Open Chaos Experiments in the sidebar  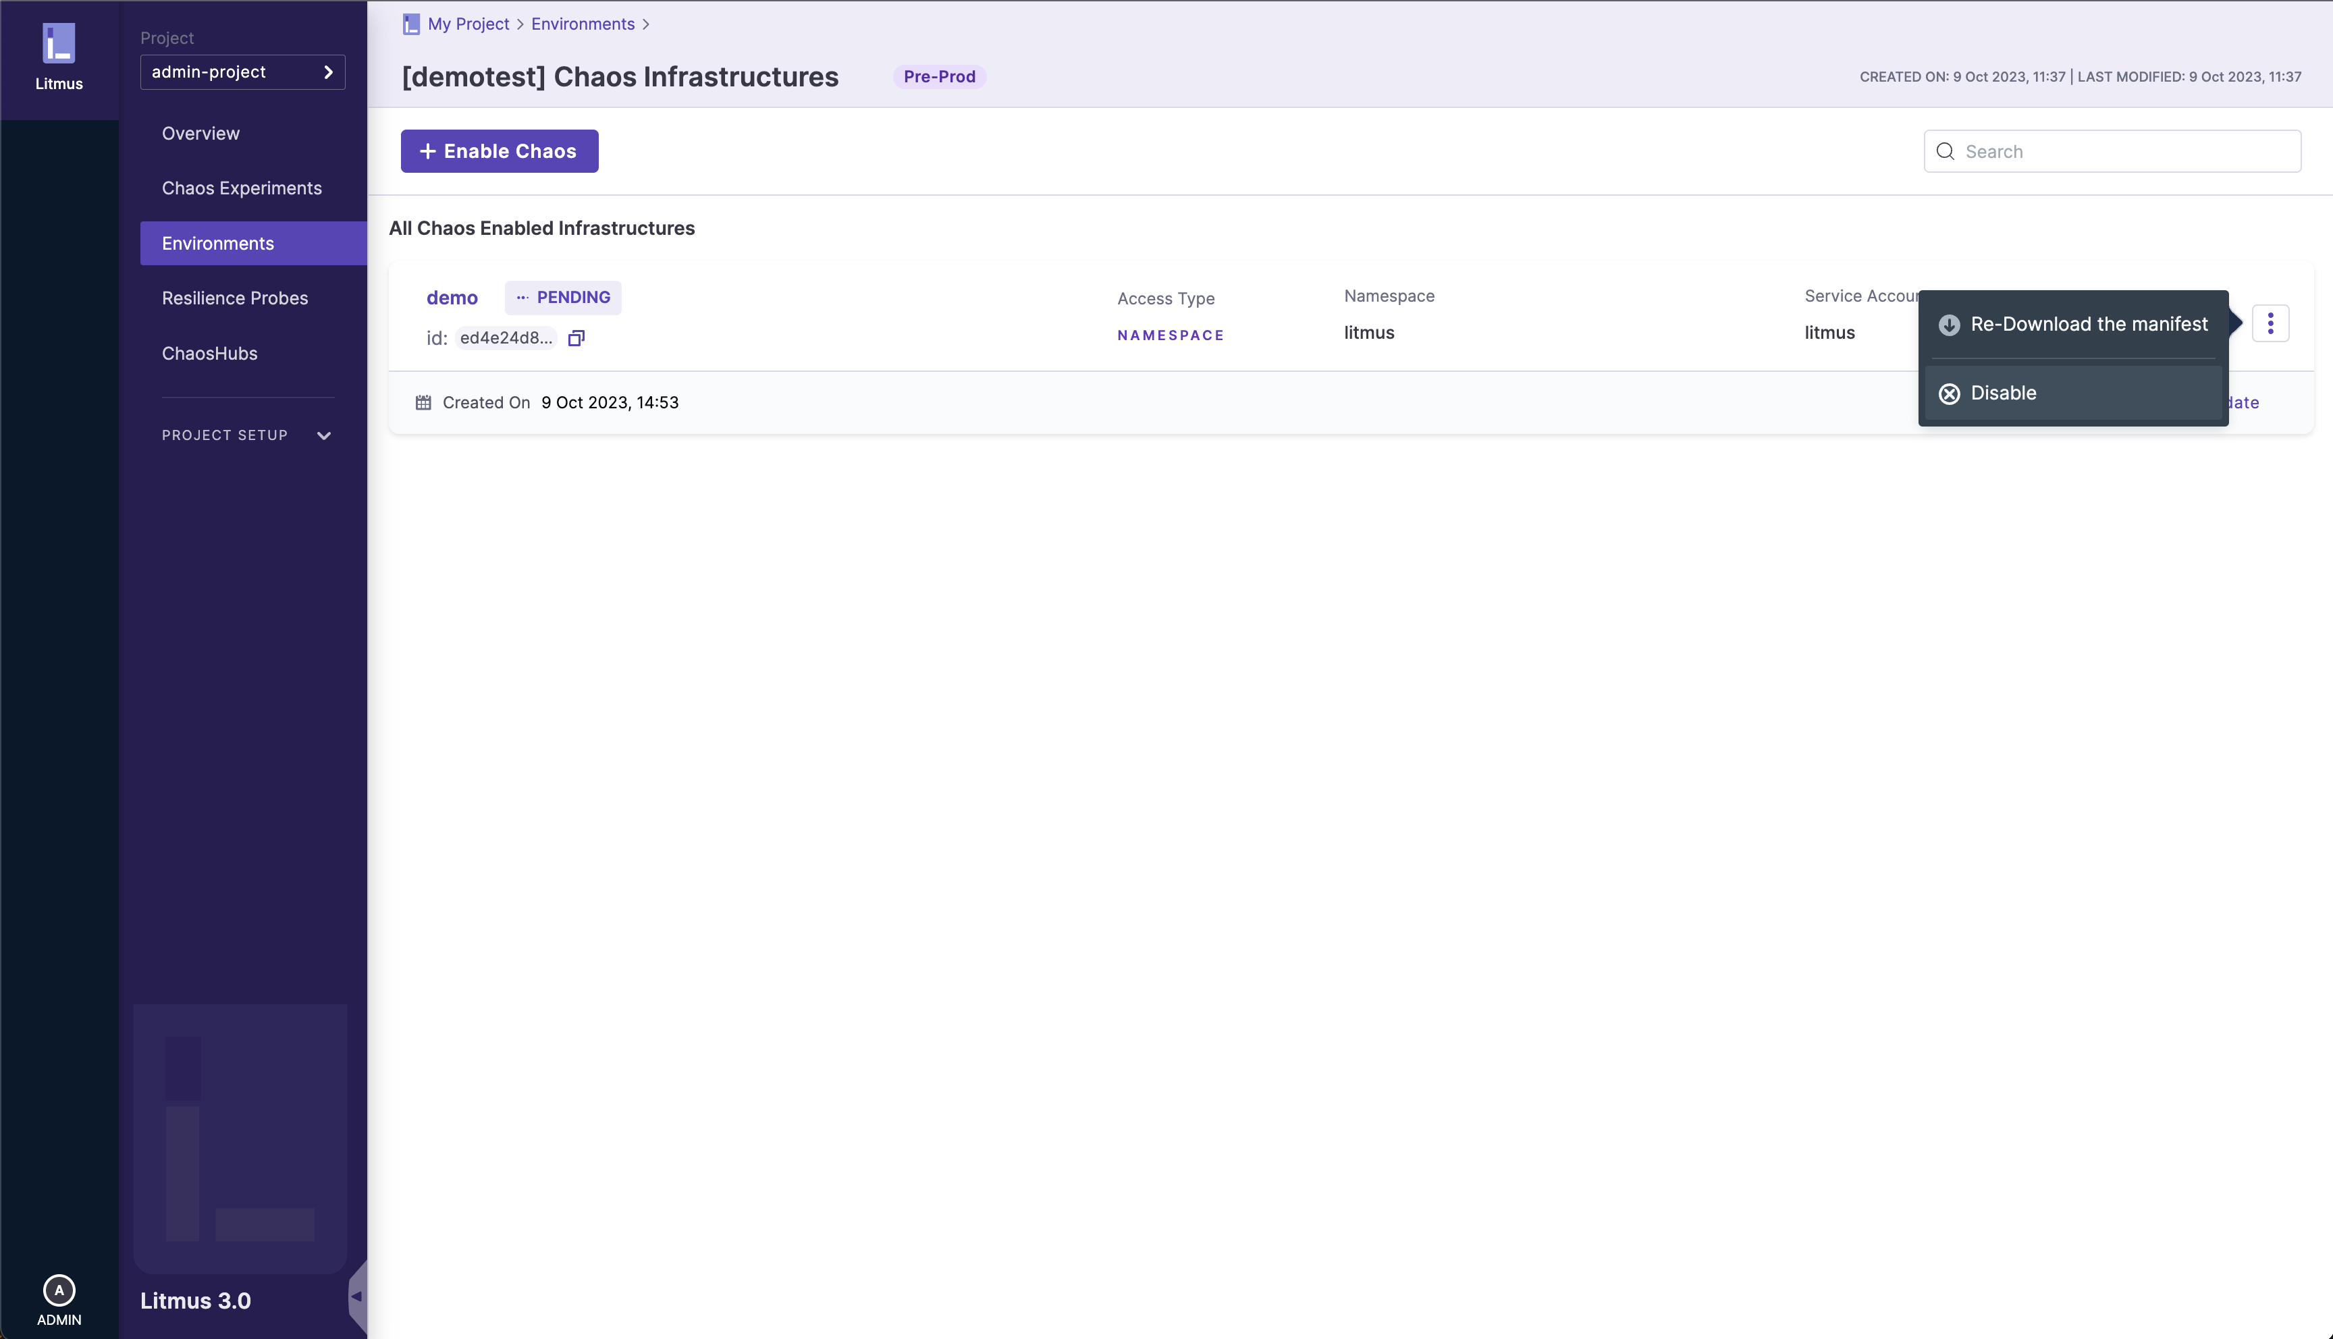(242, 188)
